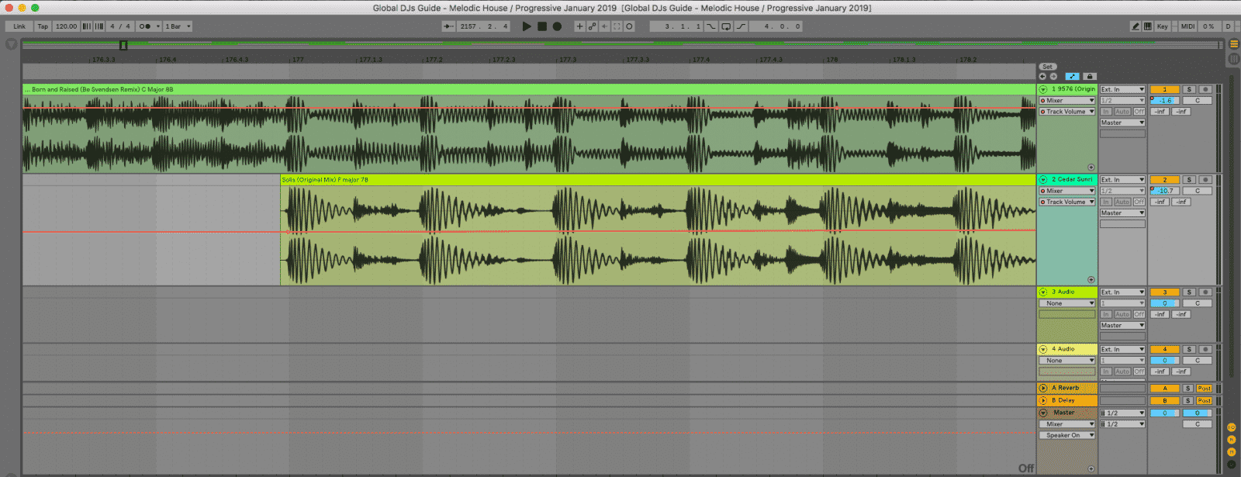
Task: Toggle Key map mode button
Action: click(x=1162, y=26)
